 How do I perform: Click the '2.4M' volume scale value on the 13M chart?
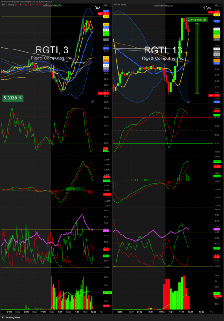[x=216, y=276]
